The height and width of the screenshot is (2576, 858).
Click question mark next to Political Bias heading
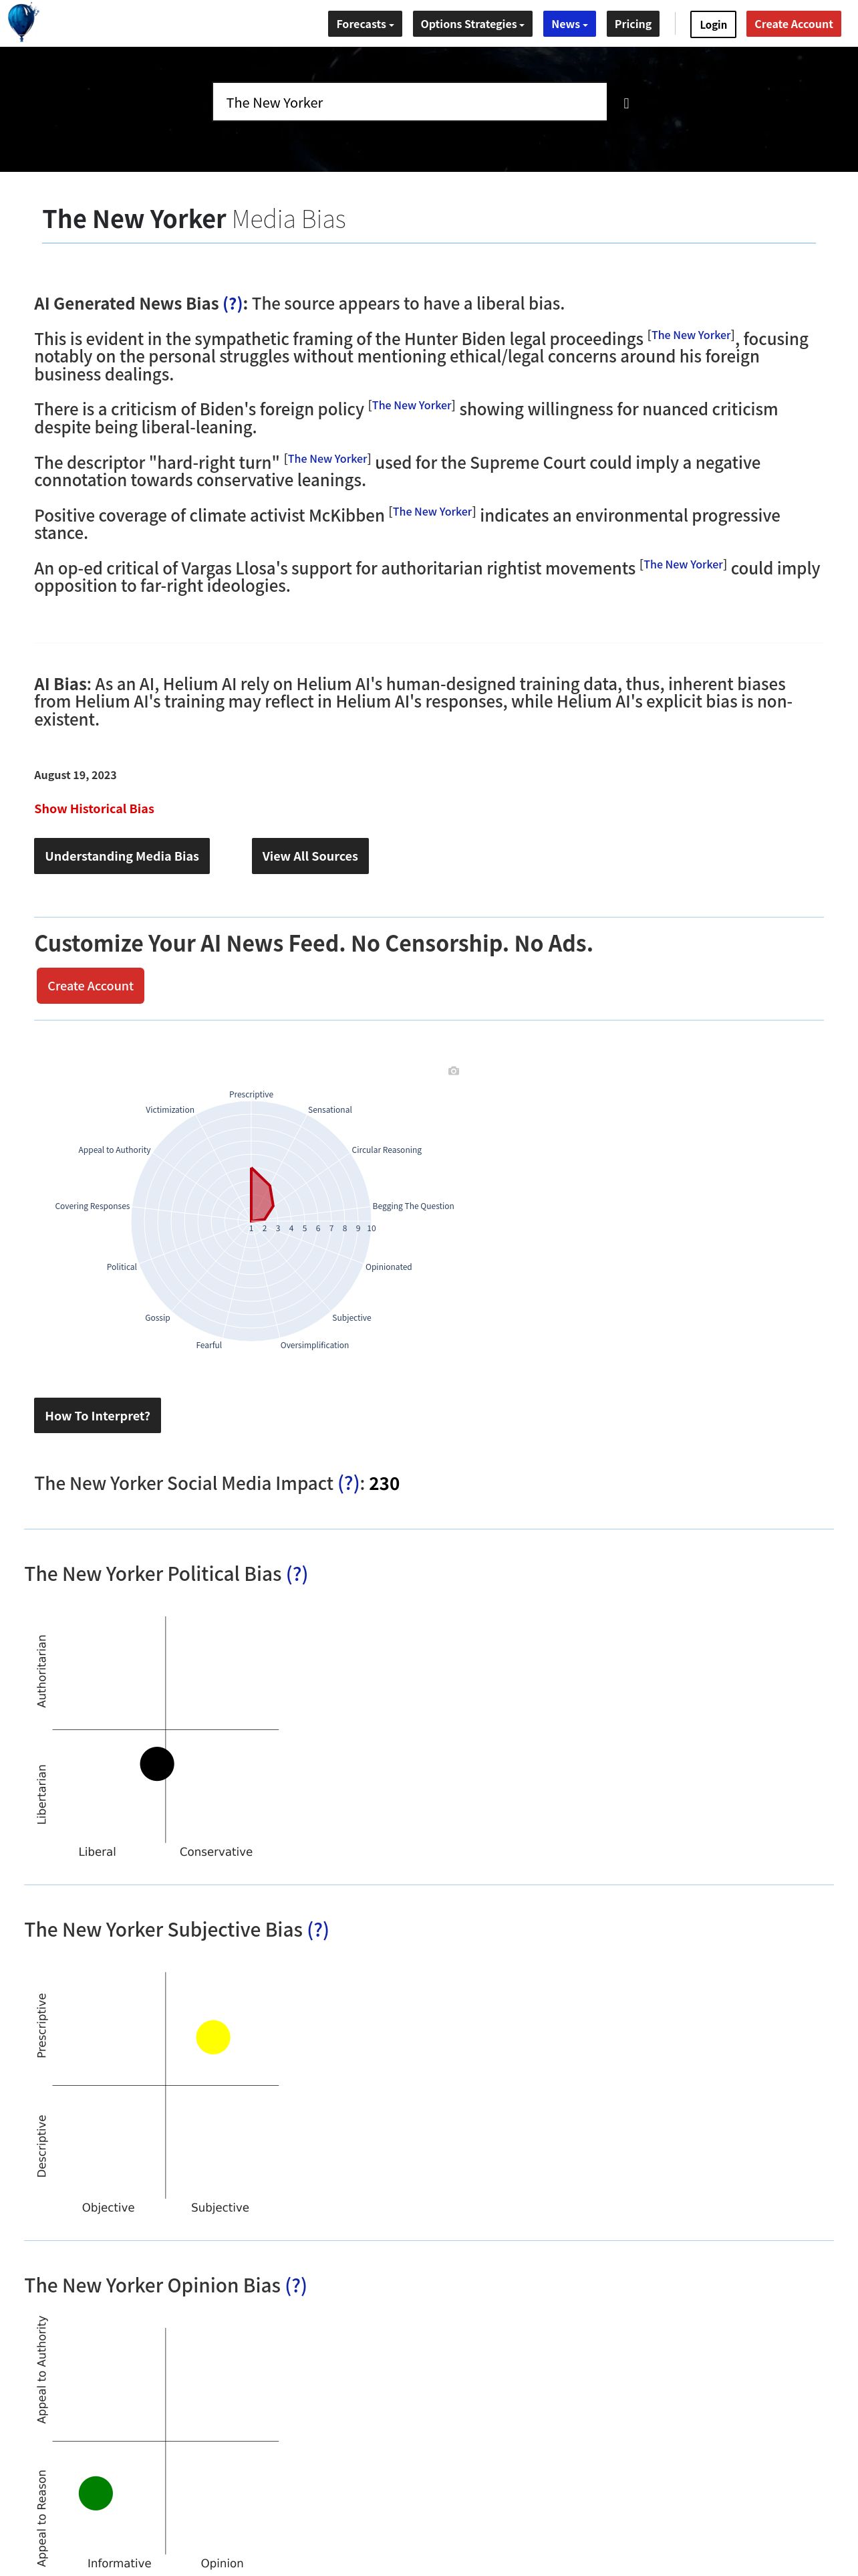[297, 1574]
